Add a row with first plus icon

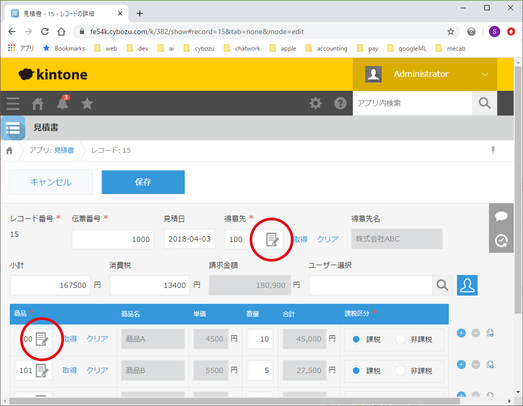click(462, 333)
